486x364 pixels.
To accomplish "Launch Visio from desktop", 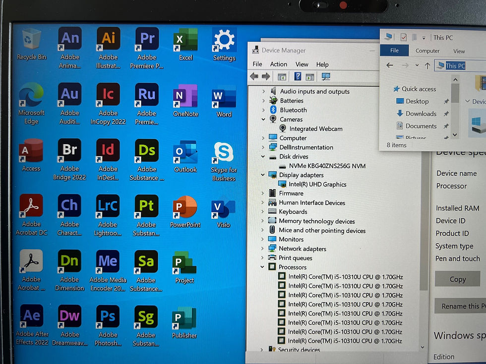I will pyautogui.click(x=224, y=213).
